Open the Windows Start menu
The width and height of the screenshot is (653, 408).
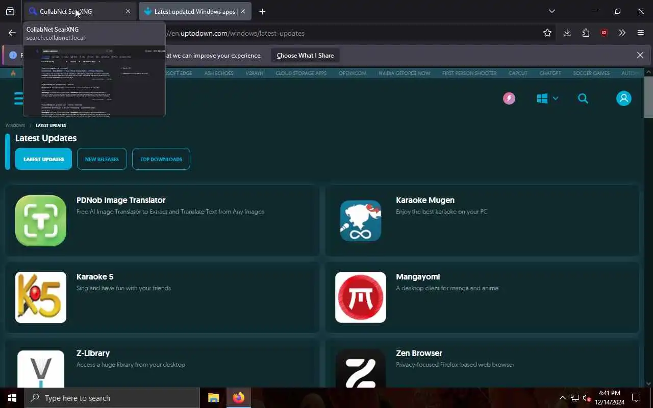[x=12, y=398]
